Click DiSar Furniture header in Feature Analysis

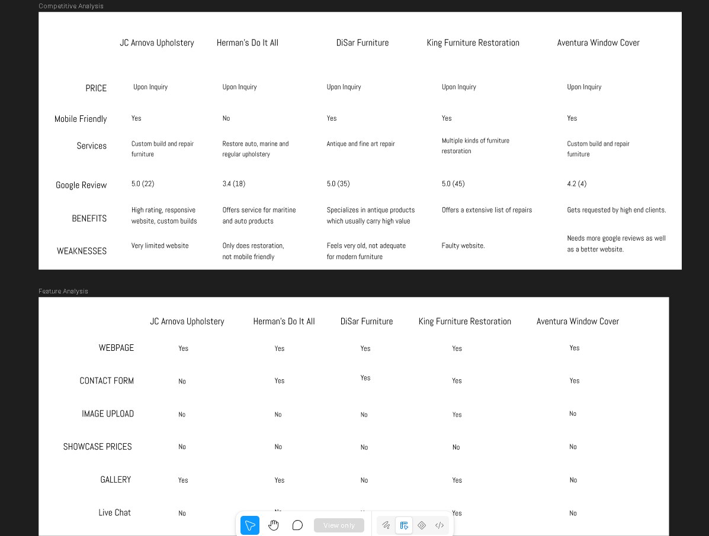pyautogui.click(x=367, y=321)
